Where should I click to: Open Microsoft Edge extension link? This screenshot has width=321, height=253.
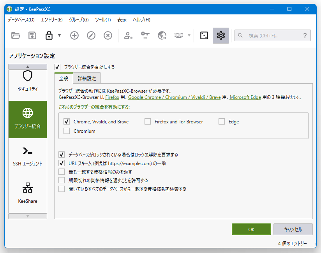245,97
